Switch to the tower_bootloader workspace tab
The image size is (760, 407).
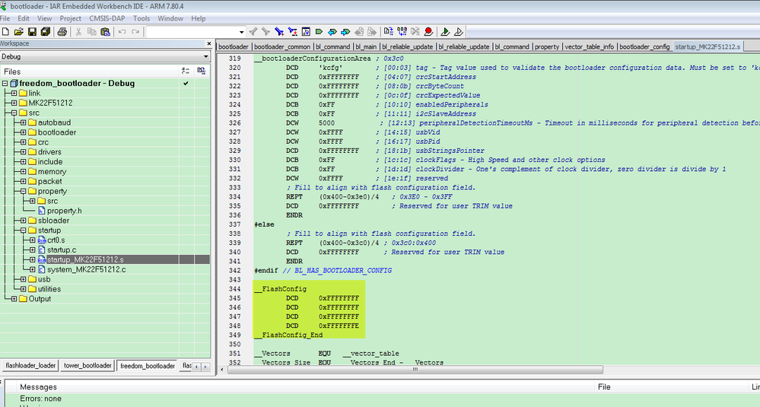pos(87,366)
